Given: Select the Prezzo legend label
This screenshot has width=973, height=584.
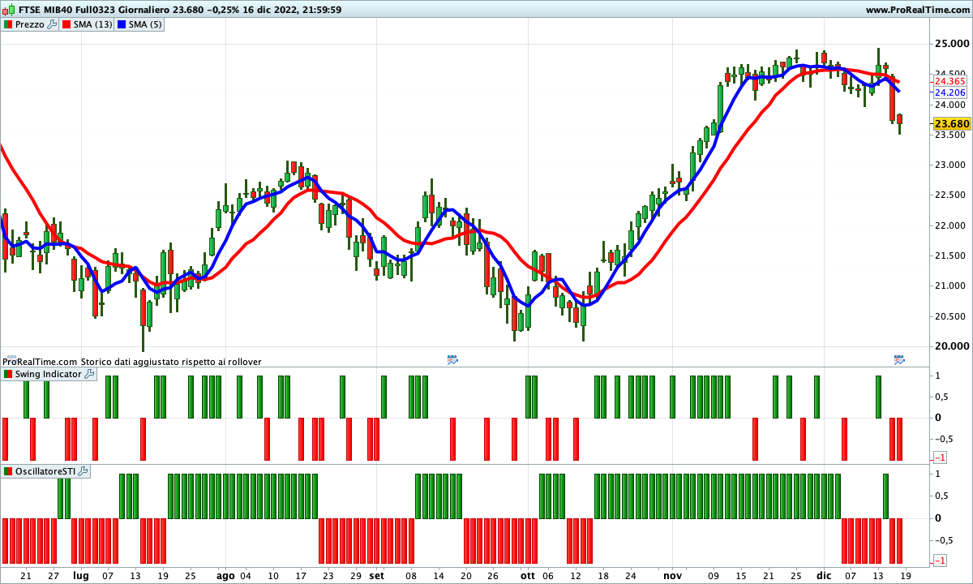Looking at the screenshot, I should (30, 25).
